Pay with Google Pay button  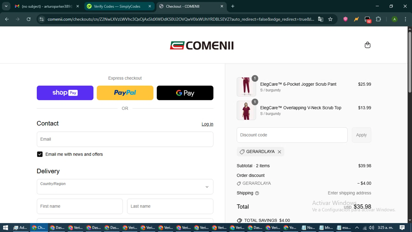click(185, 93)
